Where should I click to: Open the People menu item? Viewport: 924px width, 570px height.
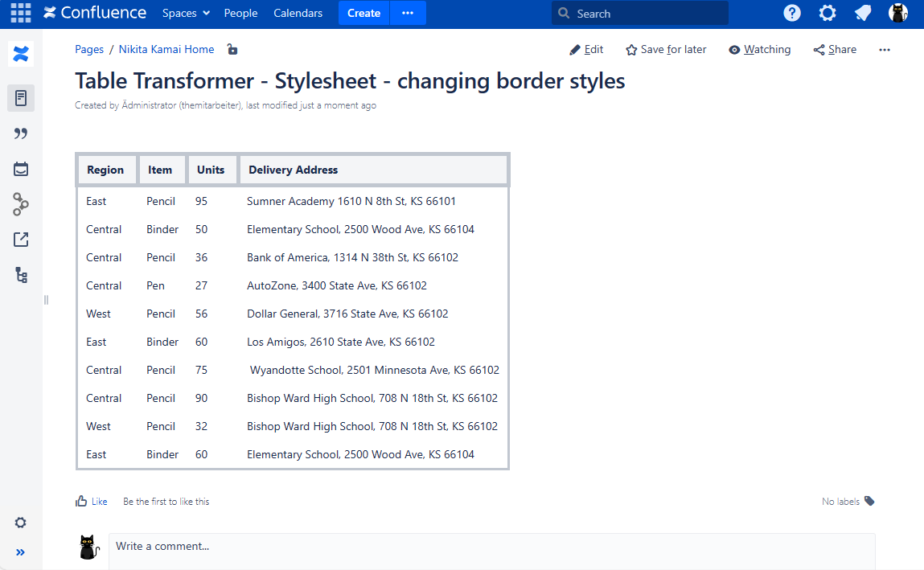pos(240,13)
